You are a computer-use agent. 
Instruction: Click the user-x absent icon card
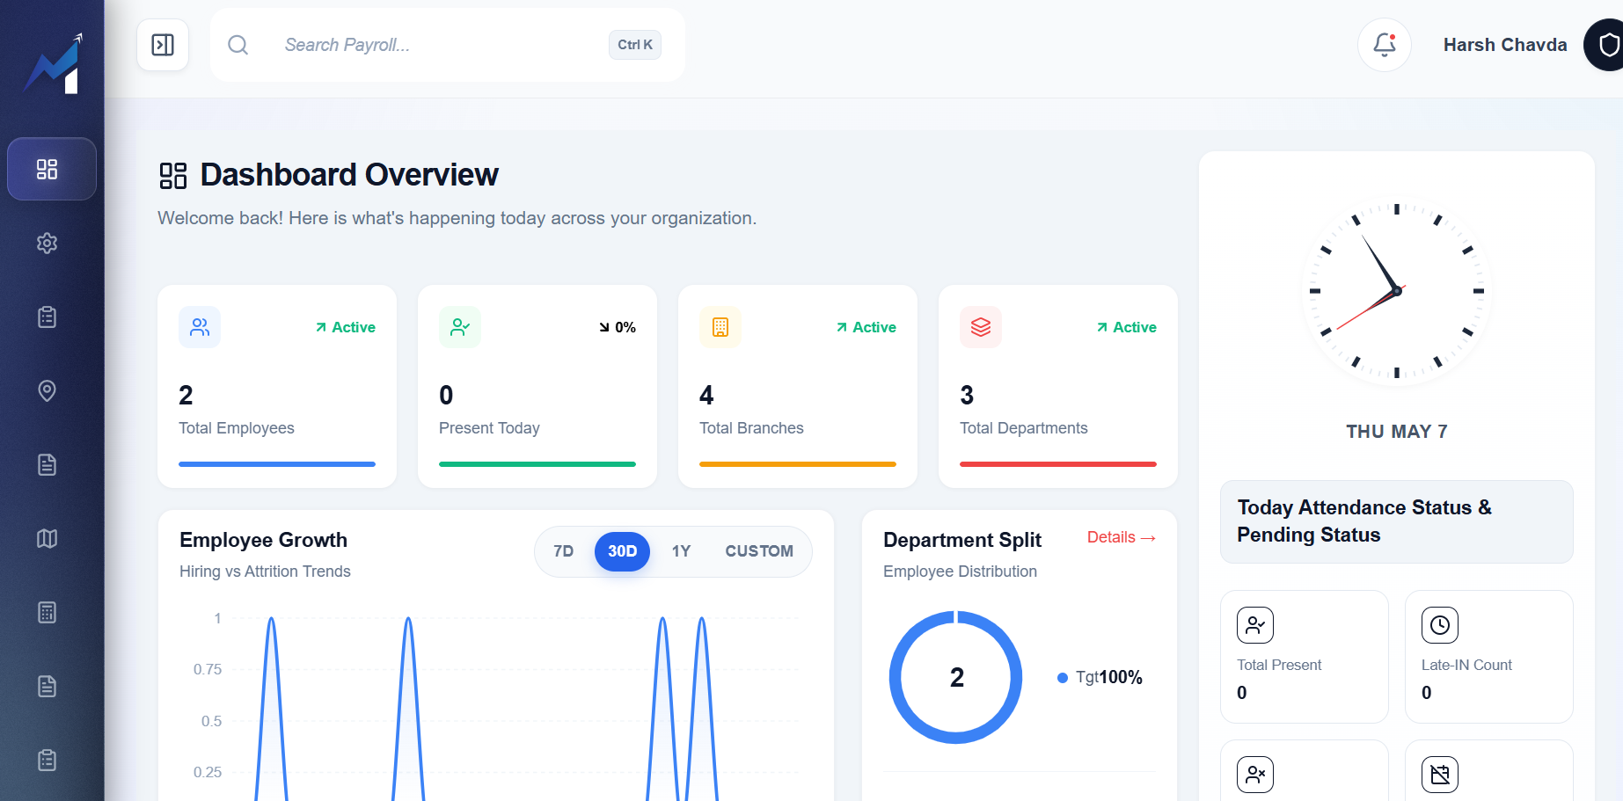pyautogui.click(x=1255, y=775)
